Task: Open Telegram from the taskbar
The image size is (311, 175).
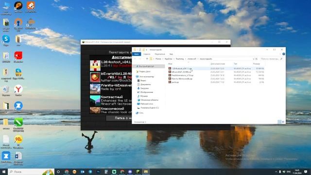Action: pyautogui.click(x=90, y=172)
